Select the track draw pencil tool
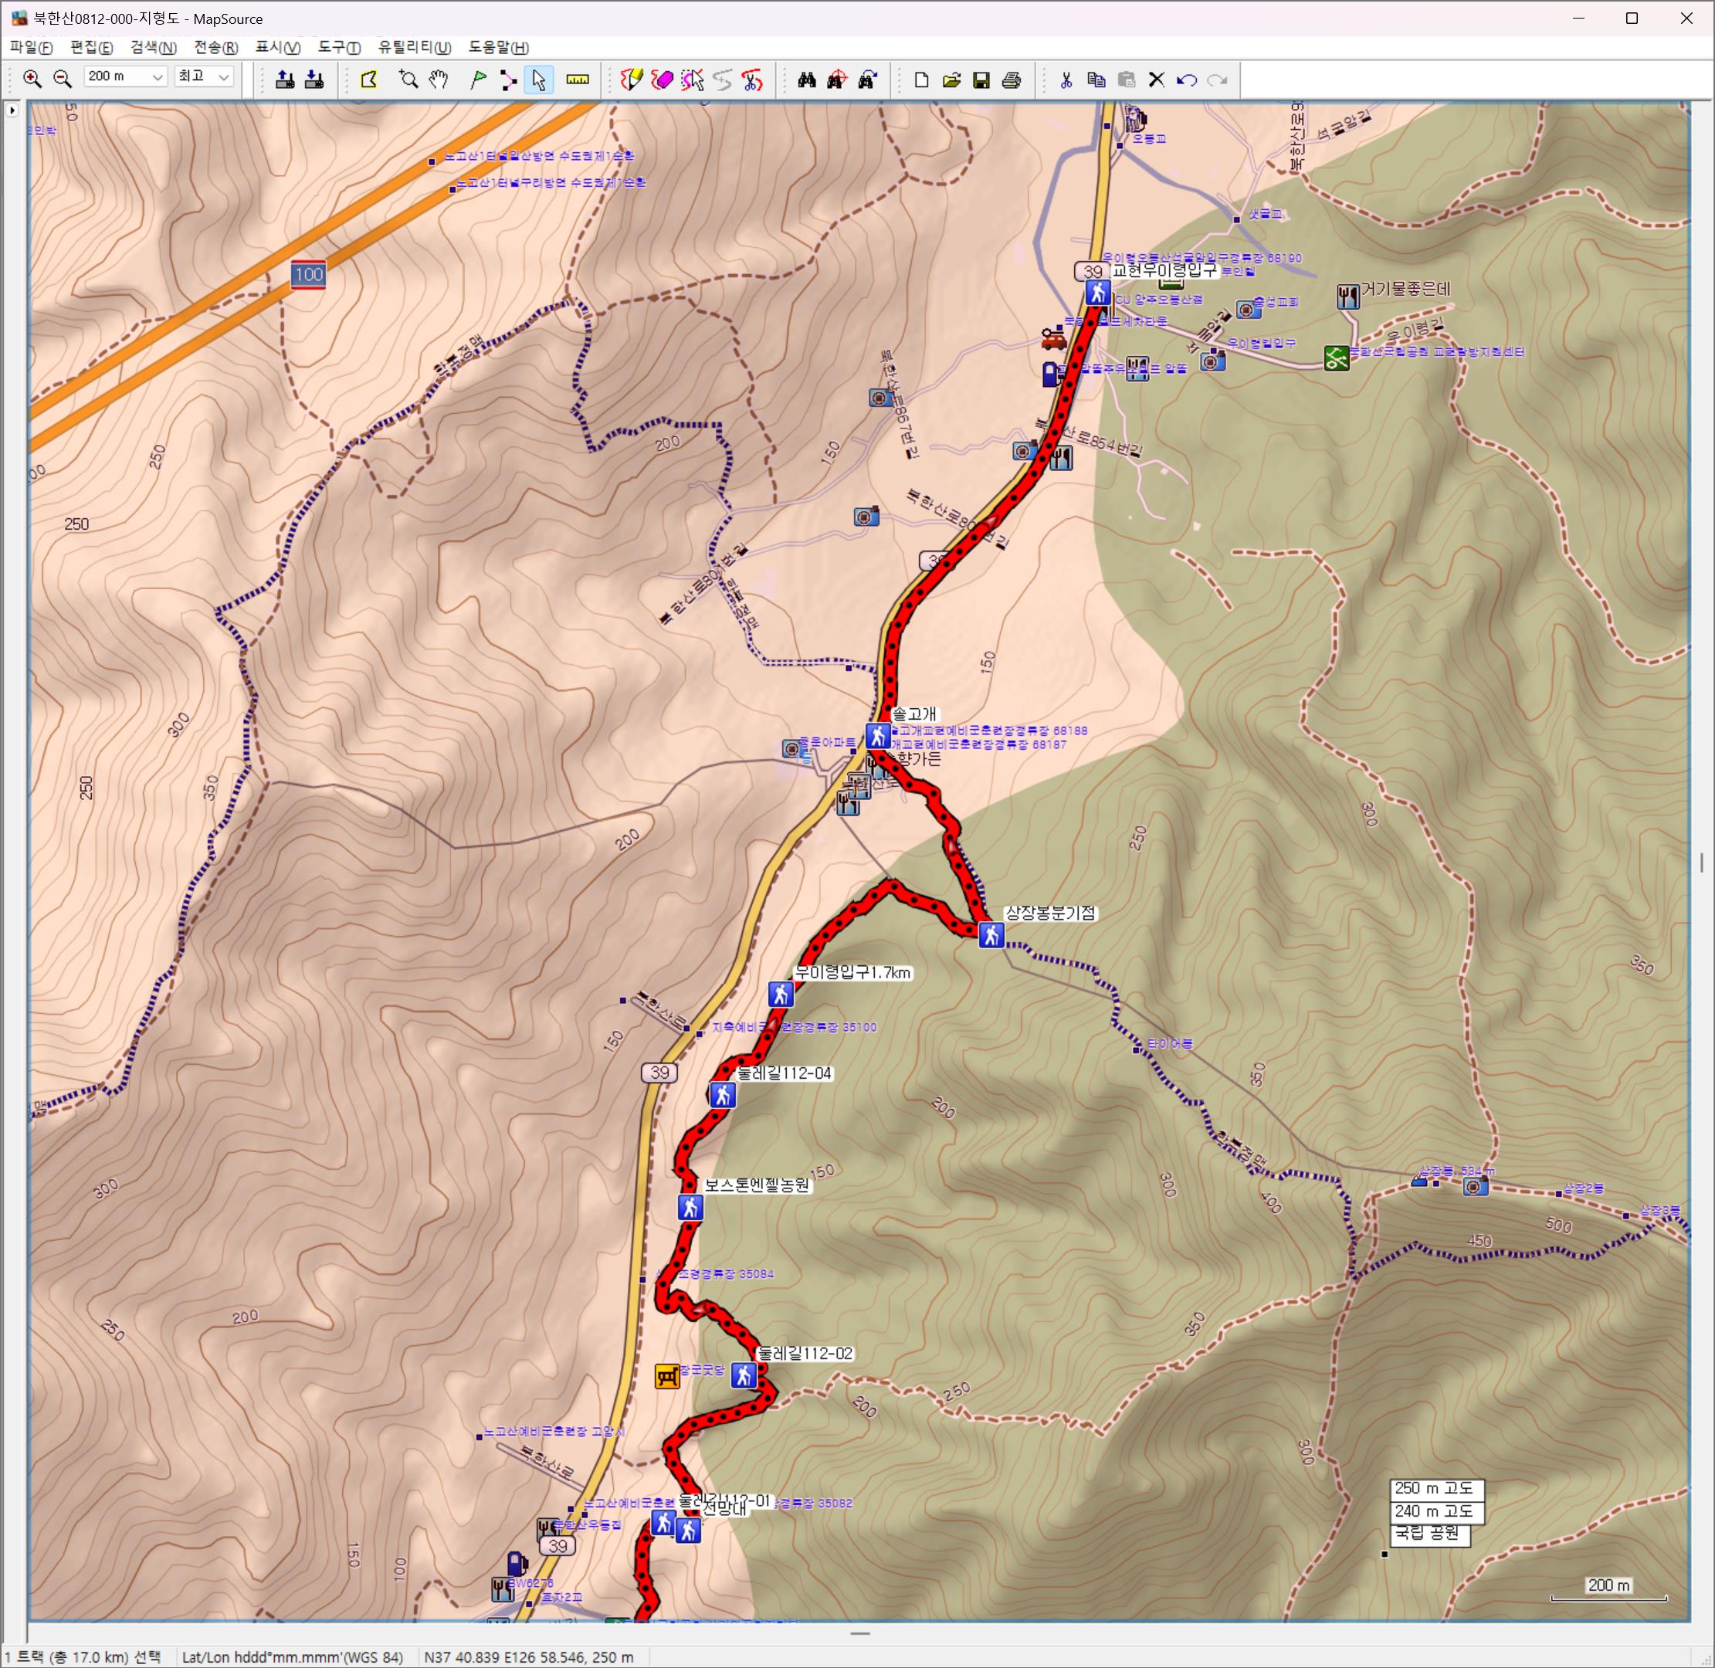Image resolution: width=1715 pixels, height=1668 pixels. (632, 80)
